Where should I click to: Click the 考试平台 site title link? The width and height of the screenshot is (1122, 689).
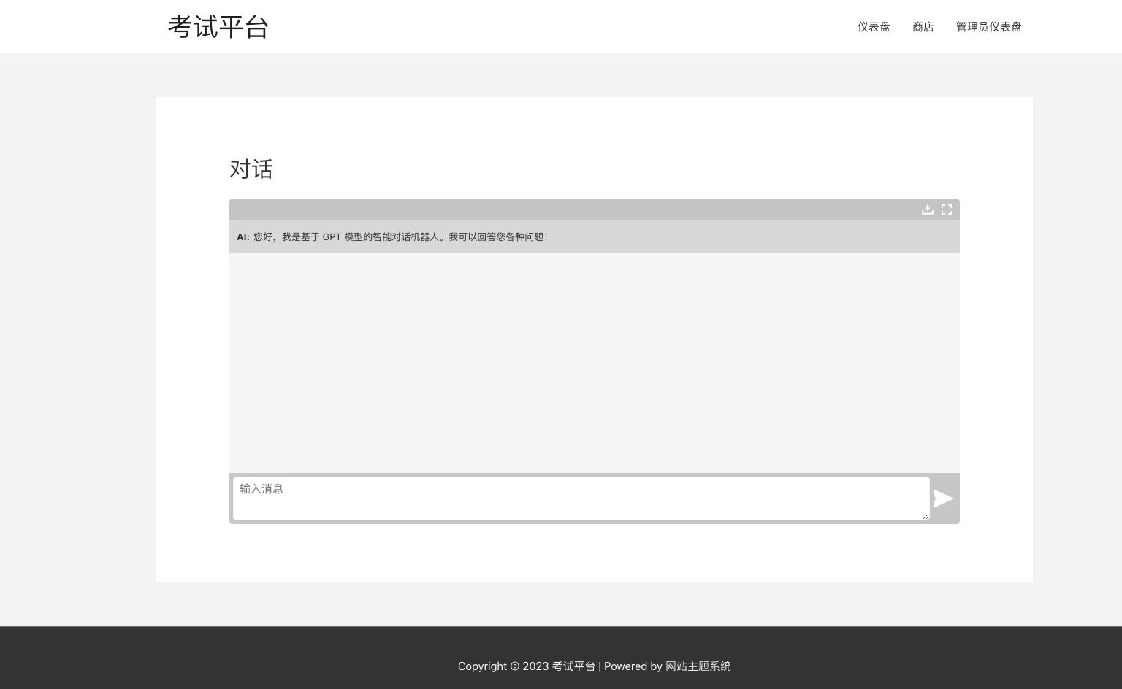218,27
